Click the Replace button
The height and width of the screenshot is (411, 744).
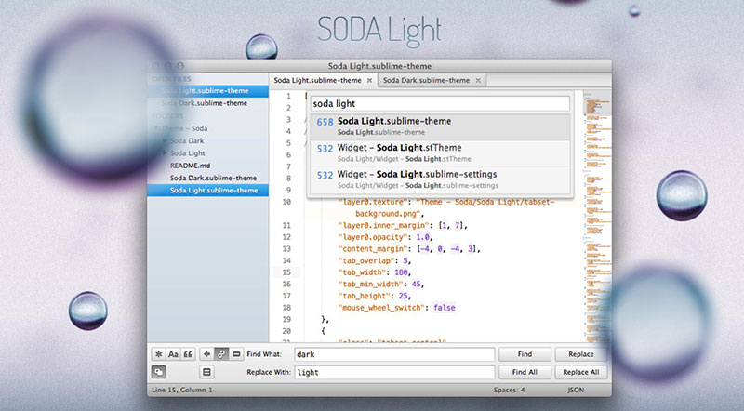tap(580, 354)
